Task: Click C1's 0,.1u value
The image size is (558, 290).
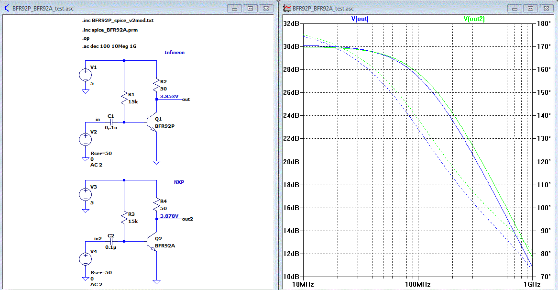Action: [x=111, y=128]
